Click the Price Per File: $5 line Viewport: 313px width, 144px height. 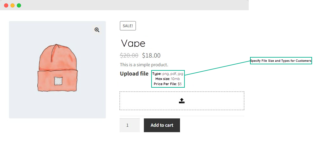pyautogui.click(x=168, y=84)
